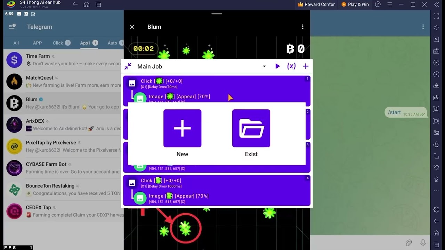Mute volume in the BlueStacks side toolbar

point(436,28)
